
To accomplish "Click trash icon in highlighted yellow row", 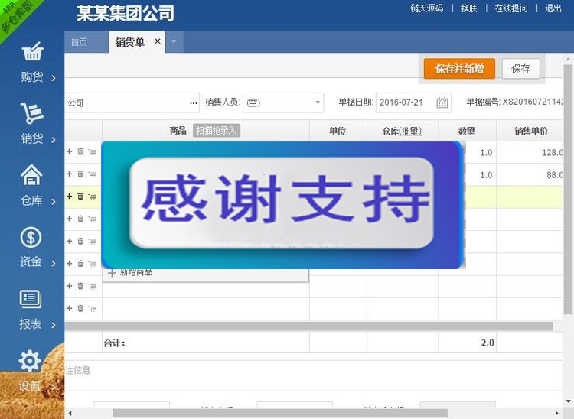I will (80, 197).
